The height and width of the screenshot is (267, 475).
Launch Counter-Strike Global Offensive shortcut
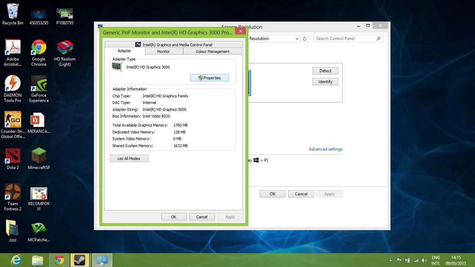click(13, 125)
